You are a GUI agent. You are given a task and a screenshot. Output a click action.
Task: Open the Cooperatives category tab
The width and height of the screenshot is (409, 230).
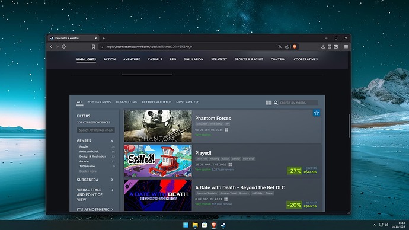[x=306, y=59]
